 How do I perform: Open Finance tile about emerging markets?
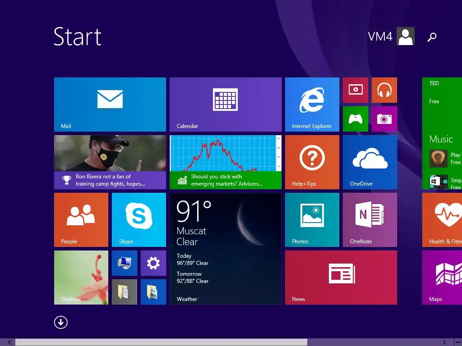[226, 162]
